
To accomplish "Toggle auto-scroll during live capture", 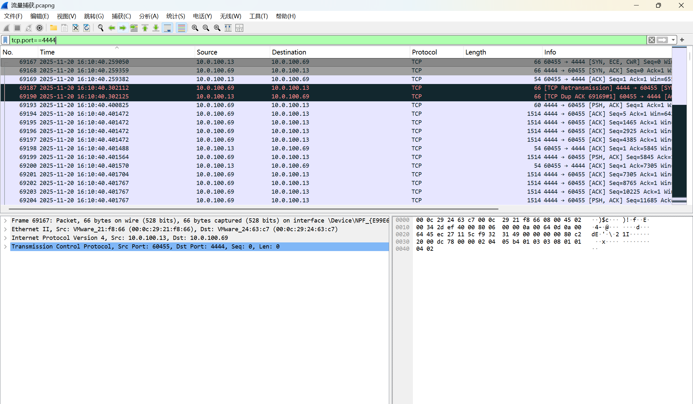I will click(x=167, y=28).
